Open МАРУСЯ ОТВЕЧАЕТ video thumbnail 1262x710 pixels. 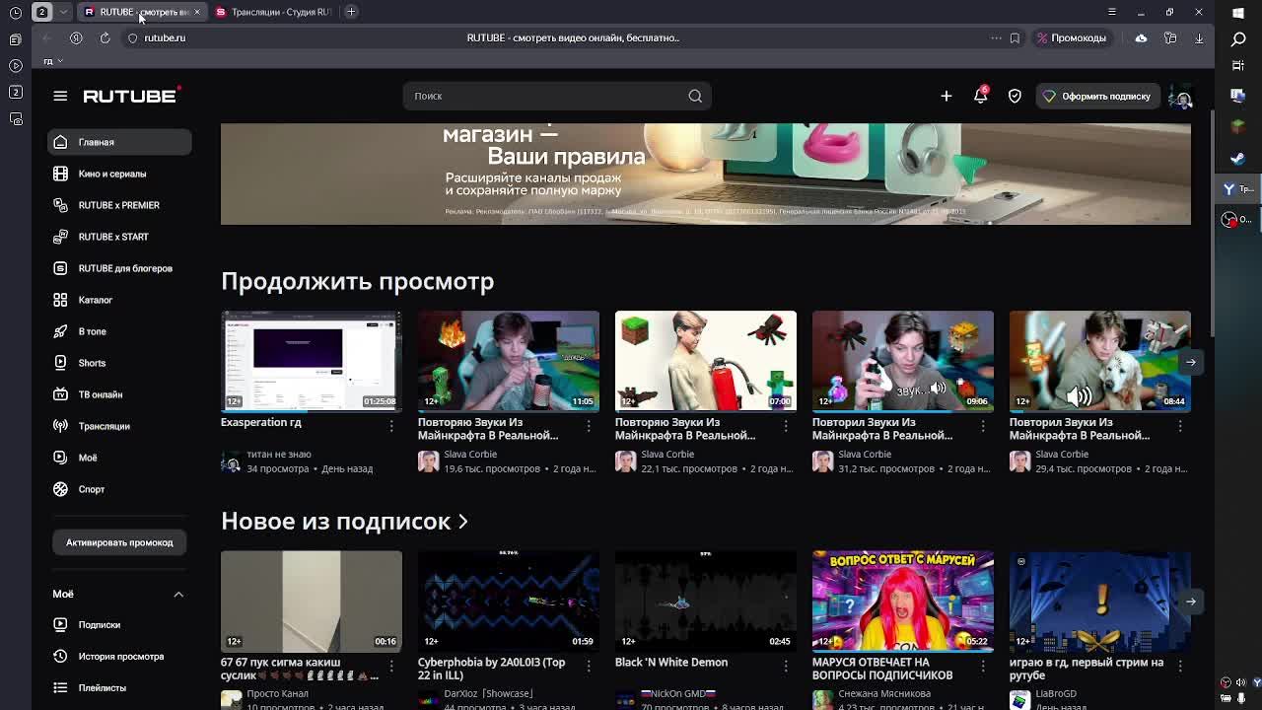(903, 602)
